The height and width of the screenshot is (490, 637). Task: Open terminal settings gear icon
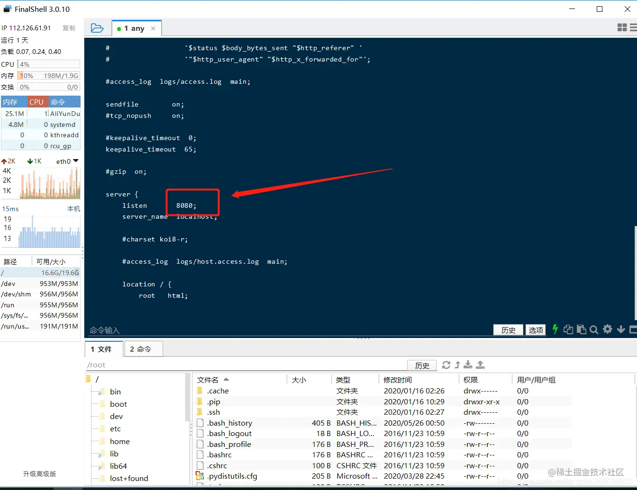[608, 329]
